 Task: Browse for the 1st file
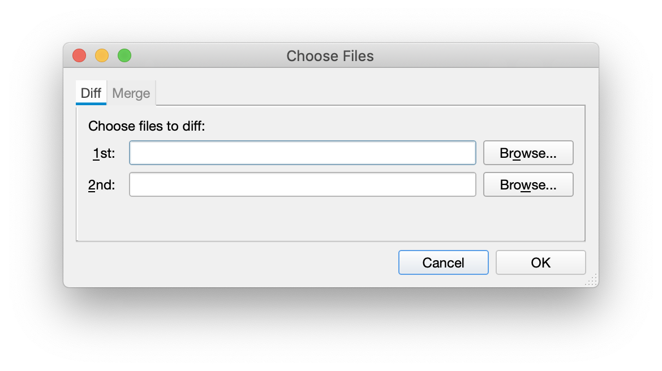tap(528, 153)
